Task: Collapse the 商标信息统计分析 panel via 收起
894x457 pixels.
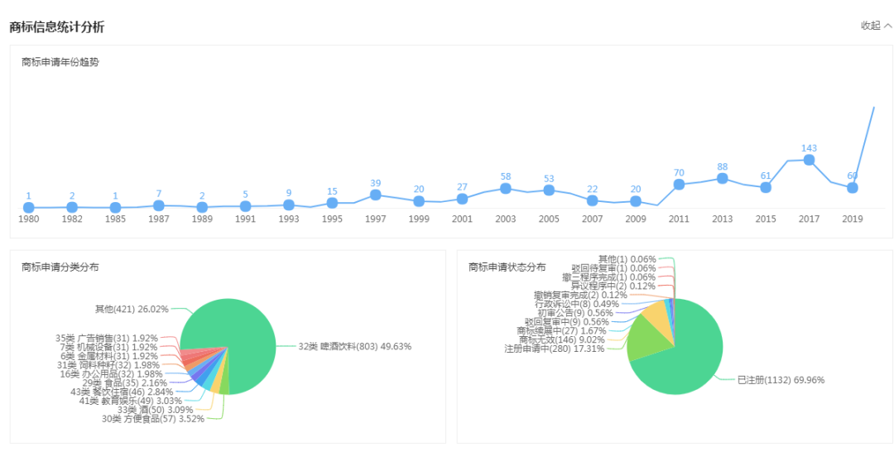Action: tap(876, 26)
